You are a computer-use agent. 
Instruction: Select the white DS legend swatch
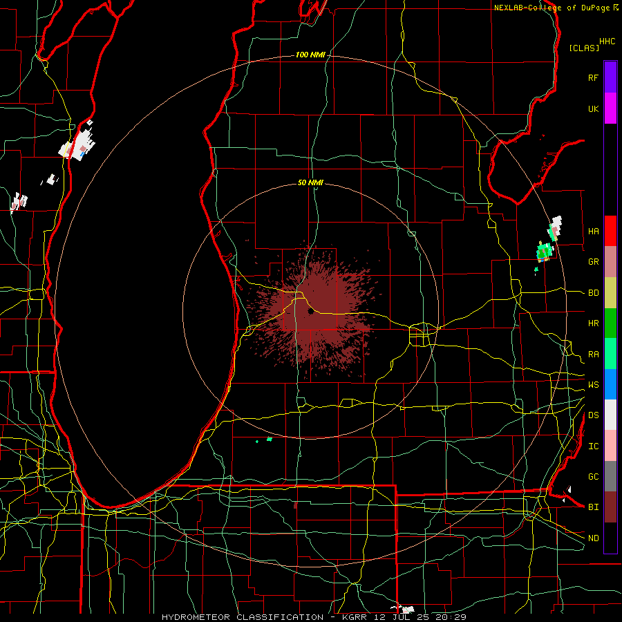click(x=610, y=415)
